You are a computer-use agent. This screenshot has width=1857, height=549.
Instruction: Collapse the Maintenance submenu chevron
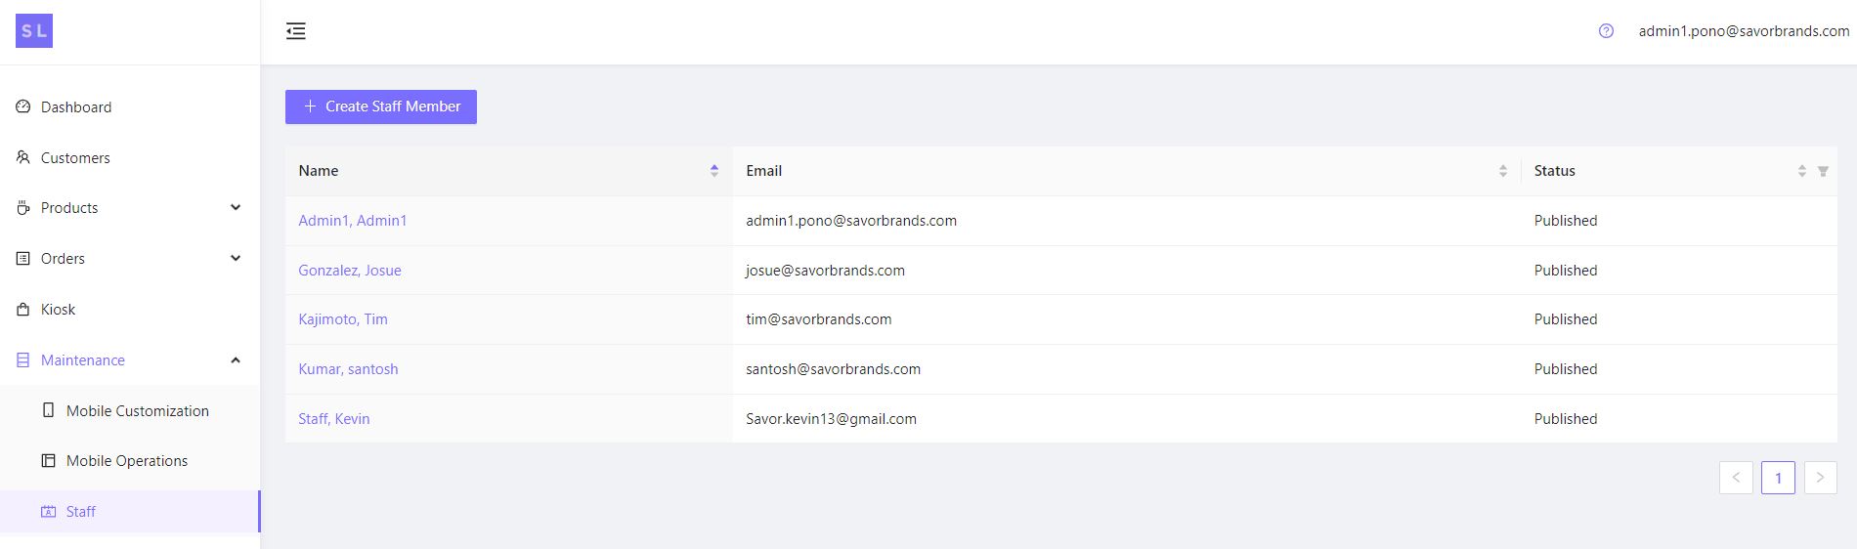[x=235, y=360]
